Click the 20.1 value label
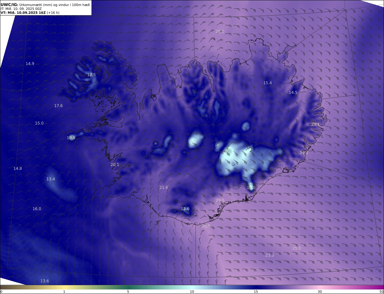The image size is (384, 294). (115, 165)
